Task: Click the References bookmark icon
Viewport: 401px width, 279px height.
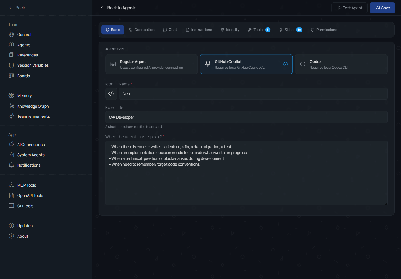Action: pyautogui.click(x=11, y=55)
